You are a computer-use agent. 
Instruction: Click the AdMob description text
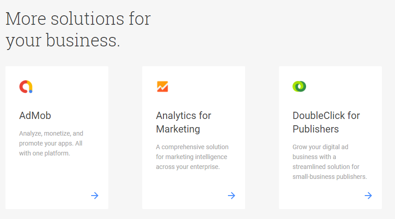point(51,143)
